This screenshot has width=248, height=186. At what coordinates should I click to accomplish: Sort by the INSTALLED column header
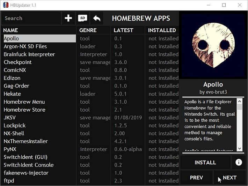(162, 30)
